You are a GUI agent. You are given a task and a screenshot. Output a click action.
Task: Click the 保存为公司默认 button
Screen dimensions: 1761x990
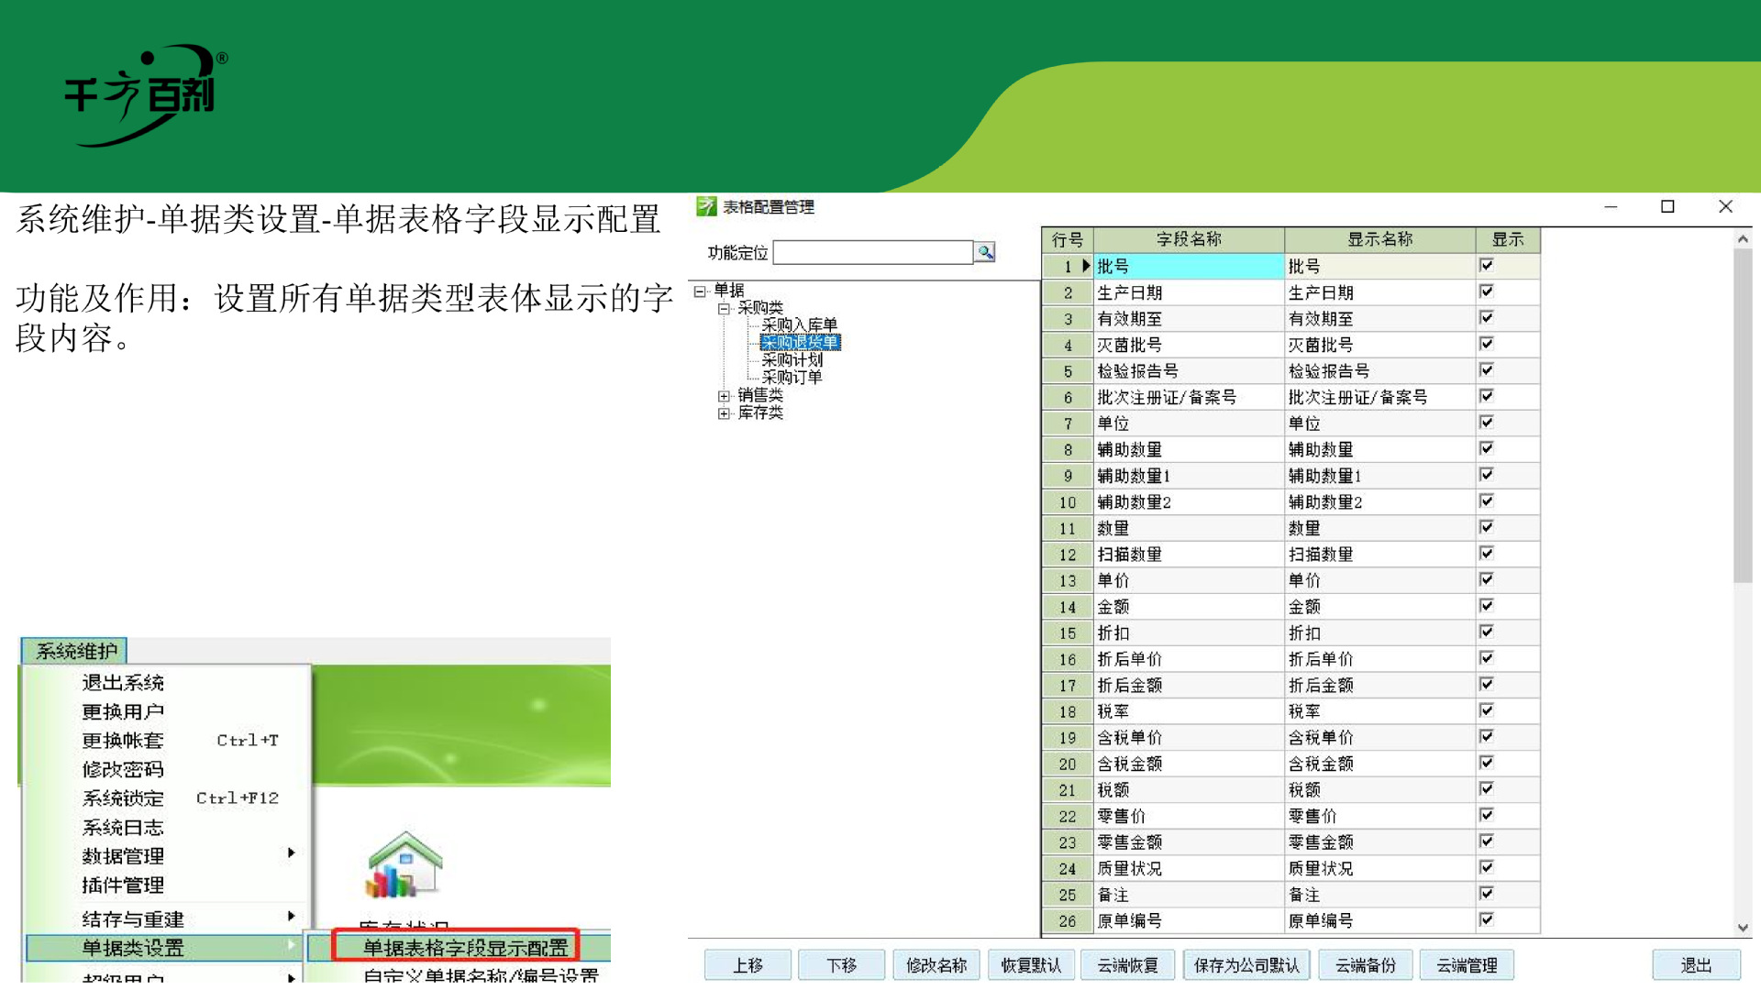pos(1245,964)
